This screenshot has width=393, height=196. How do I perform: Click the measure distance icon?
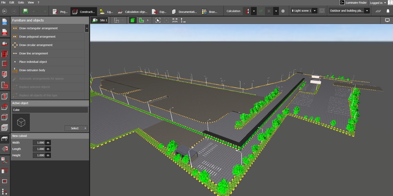(175, 20)
